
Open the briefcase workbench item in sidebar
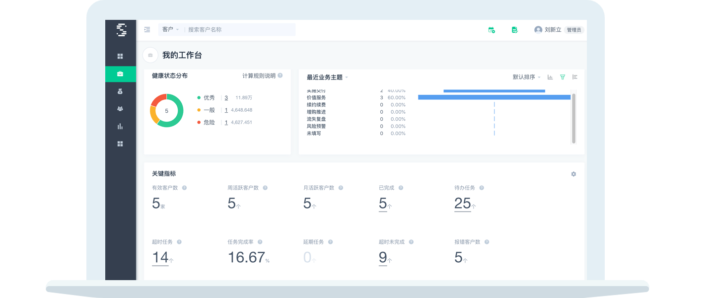coord(120,74)
